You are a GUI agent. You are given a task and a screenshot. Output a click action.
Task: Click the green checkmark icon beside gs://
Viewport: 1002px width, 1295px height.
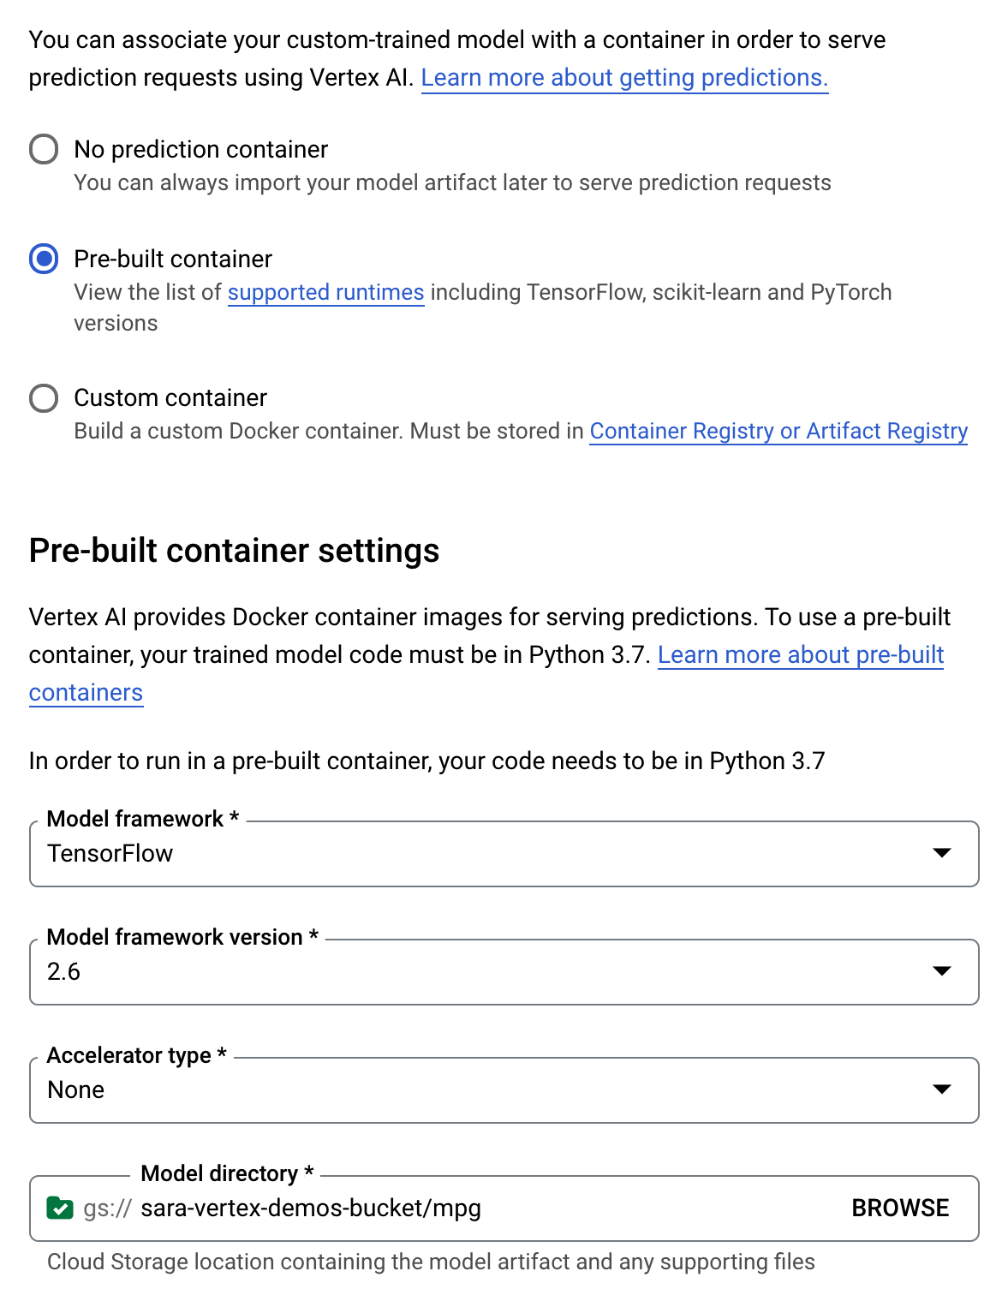click(x=58, y=1208)
